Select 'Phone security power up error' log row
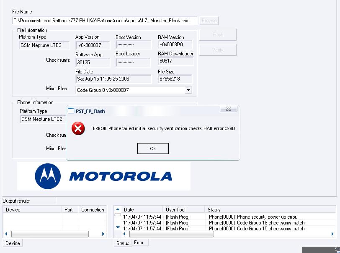 (229, 216)
